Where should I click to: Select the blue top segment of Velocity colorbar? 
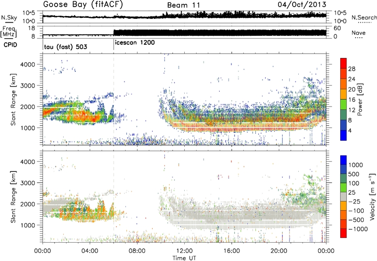344,160
